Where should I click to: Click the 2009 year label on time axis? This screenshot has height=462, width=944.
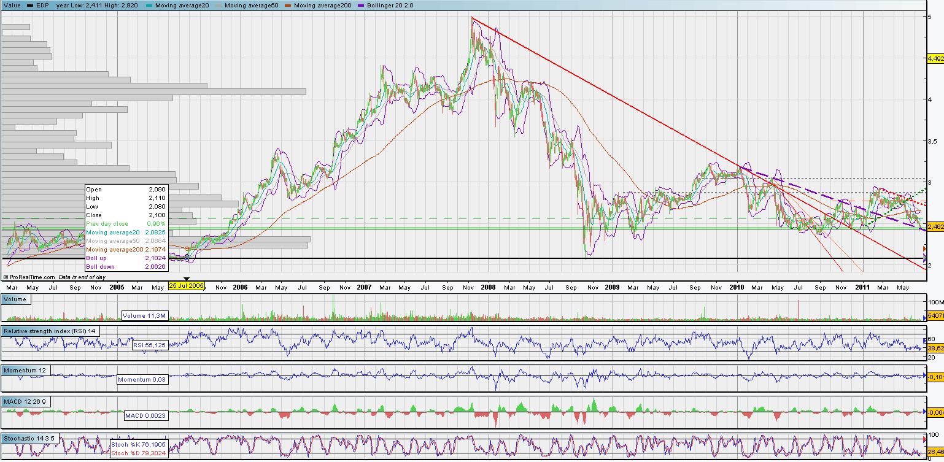click(612, 287)
